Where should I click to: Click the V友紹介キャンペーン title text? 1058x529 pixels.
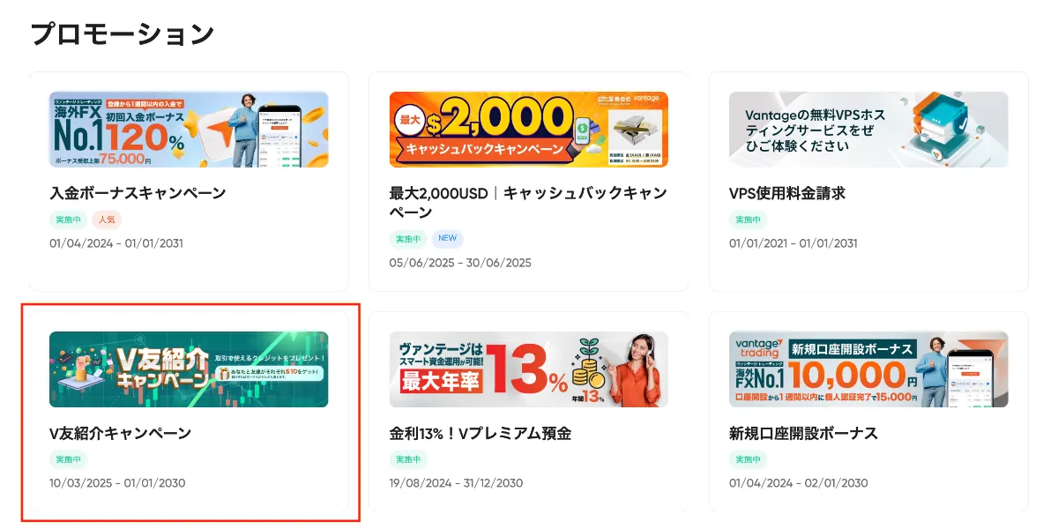pos(120,433)
